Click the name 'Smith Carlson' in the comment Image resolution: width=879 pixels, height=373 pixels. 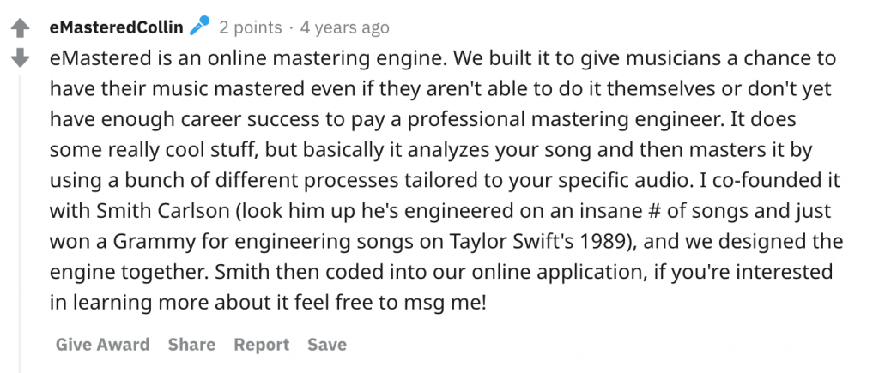[x=163, y=211]
